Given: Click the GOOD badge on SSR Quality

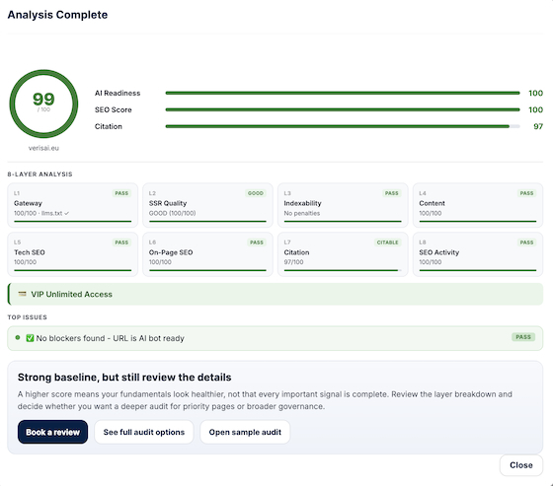Looking at the screenshot, I should click(x=256, y=193).
